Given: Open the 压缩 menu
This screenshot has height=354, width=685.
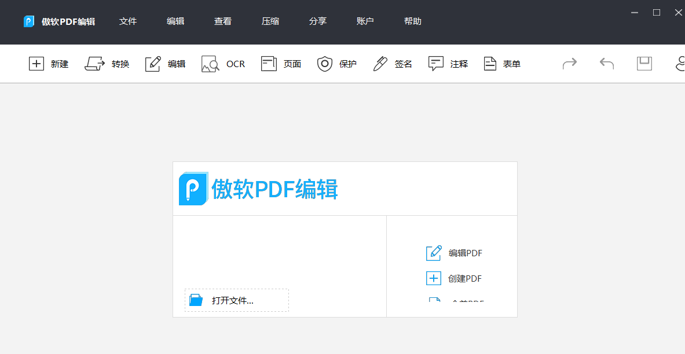Looking at the screenshot, I should [x=270, y=21].
